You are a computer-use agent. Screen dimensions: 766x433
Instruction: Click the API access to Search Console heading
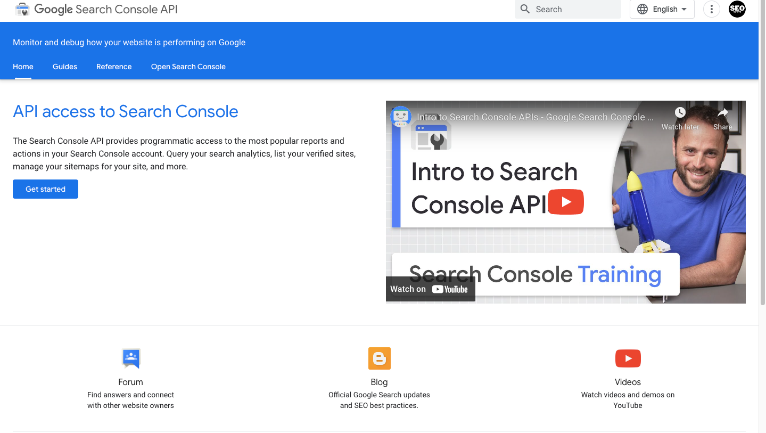pyautogui.click(x=126, y=111)
